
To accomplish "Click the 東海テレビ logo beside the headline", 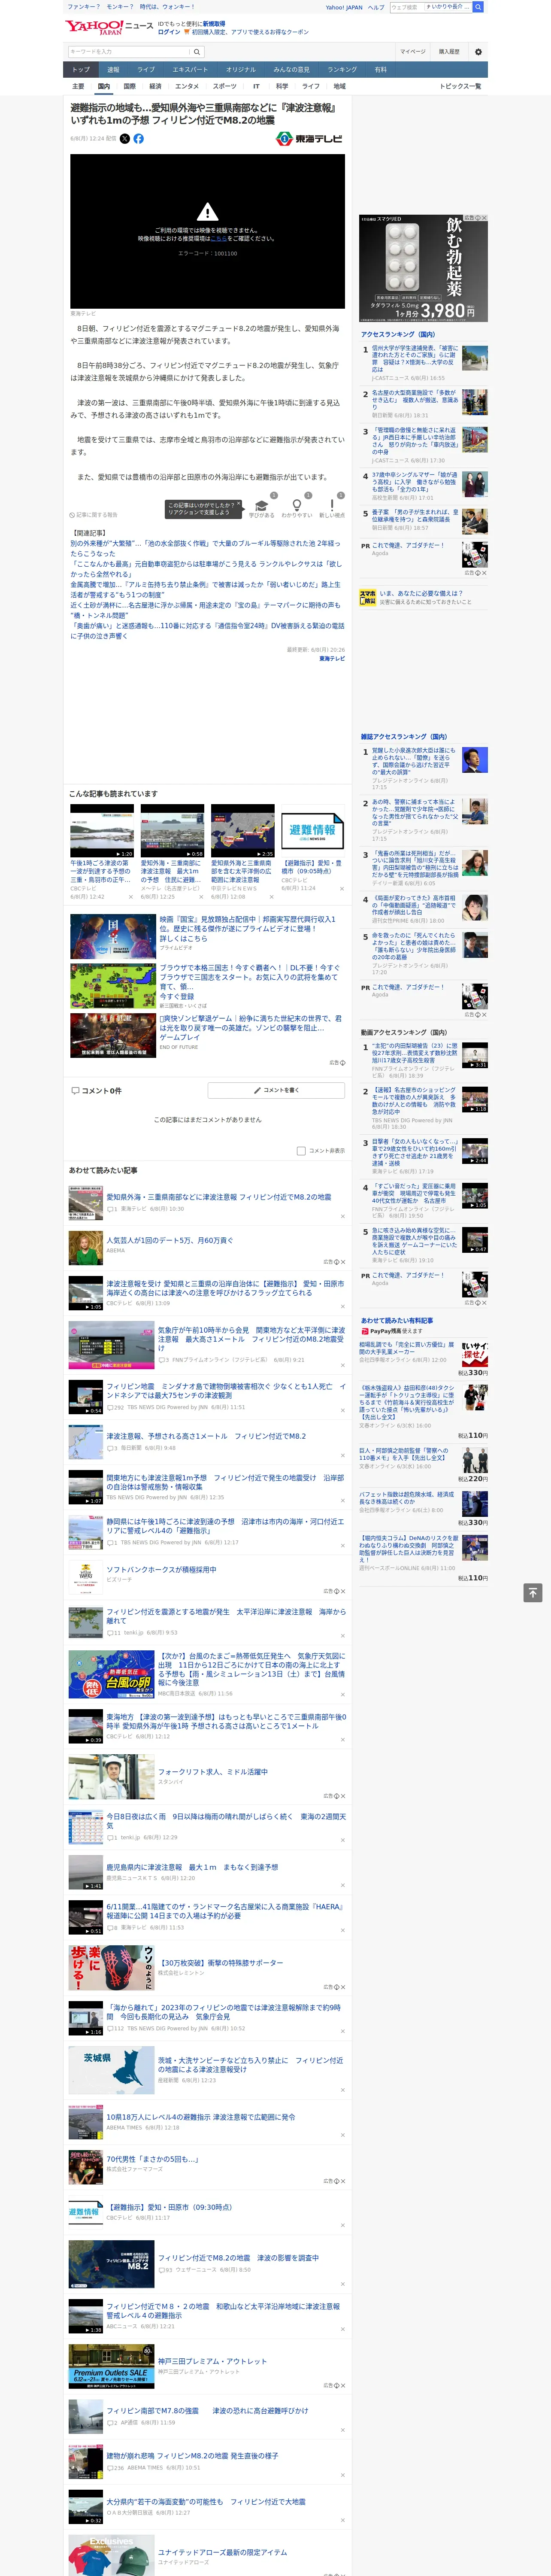I will (x=310, y=139).
